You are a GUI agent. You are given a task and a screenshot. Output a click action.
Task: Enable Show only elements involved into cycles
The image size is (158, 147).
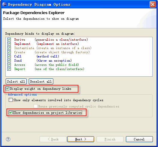(x=10, y=100)
